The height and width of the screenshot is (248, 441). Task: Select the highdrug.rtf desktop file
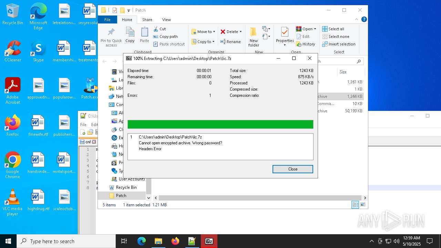[38, 200]
